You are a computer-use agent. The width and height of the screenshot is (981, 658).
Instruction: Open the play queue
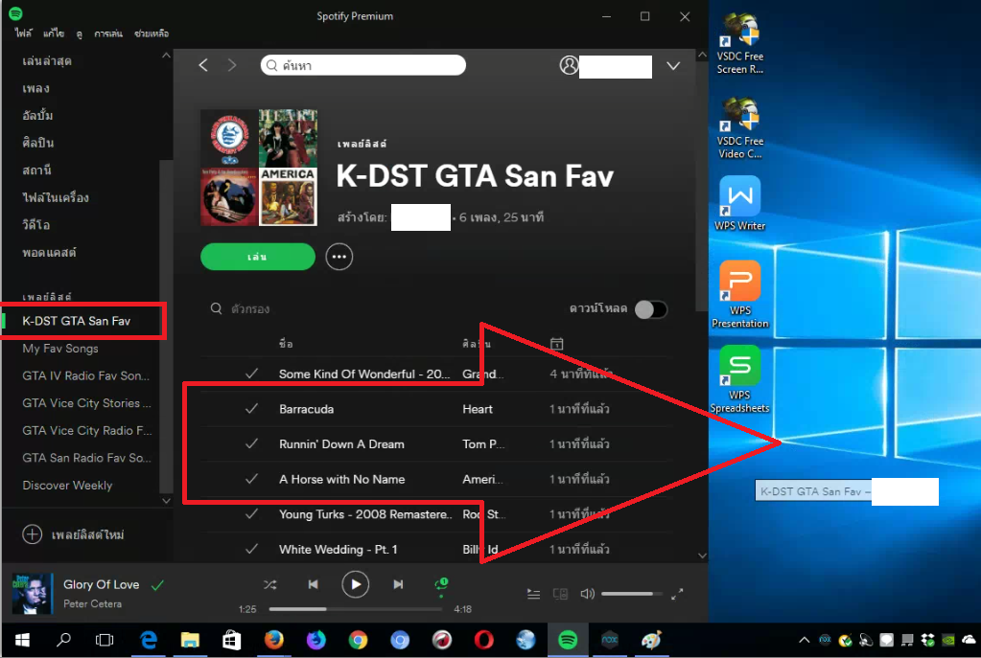coord(534,594)
